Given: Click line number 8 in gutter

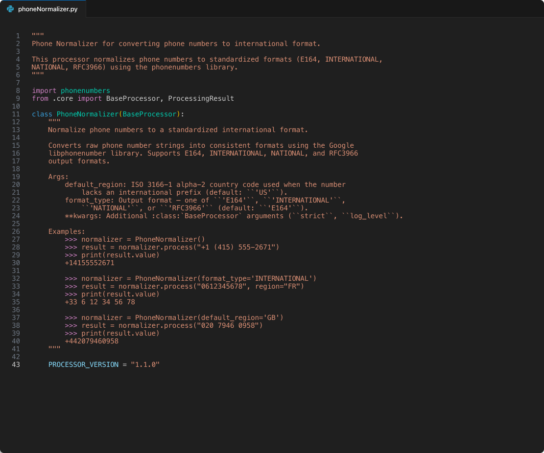Looking at the screenshot, I should coord(18,91).
